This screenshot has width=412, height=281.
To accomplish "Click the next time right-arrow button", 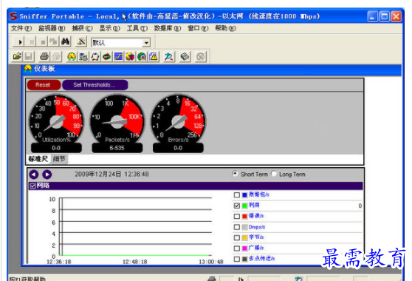I will coord(47,175).
